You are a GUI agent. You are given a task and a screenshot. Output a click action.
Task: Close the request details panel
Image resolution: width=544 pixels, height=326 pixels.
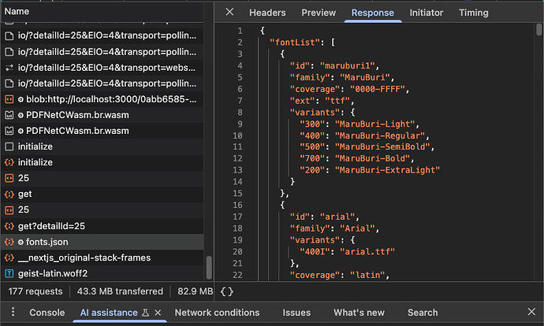(x=229, y=12)
